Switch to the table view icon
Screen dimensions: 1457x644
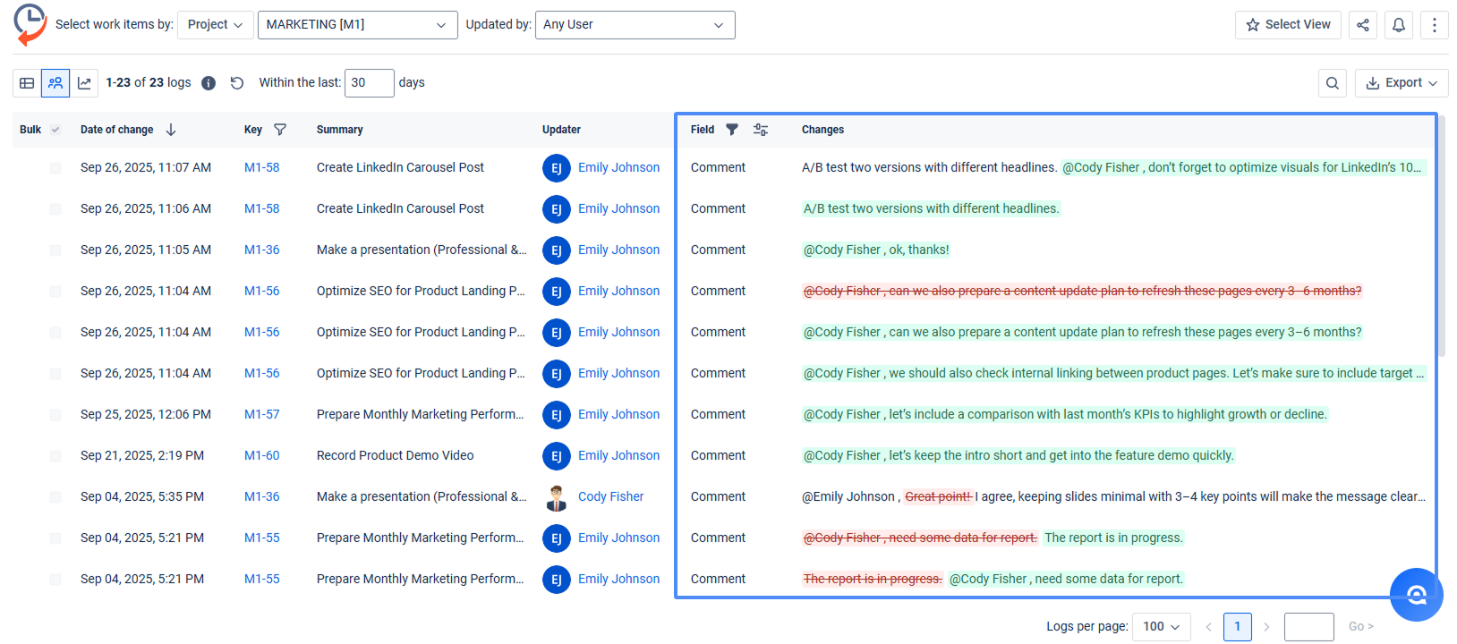pos(27,83)
